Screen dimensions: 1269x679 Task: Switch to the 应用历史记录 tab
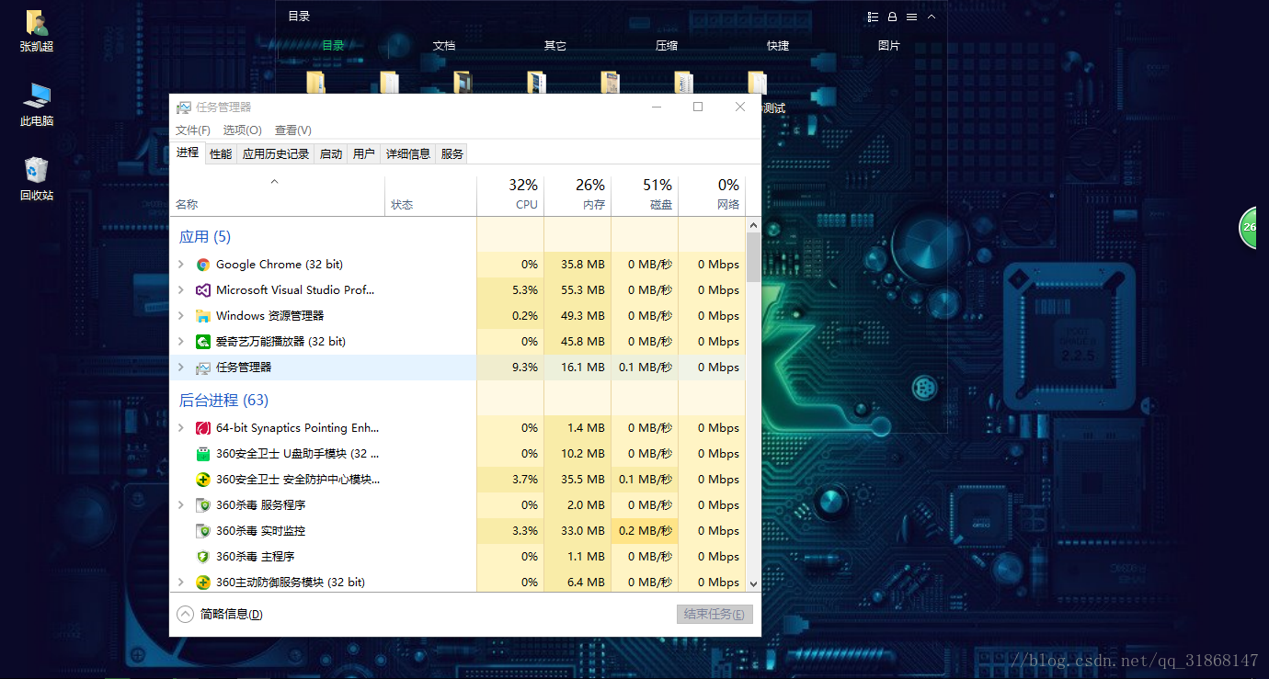point(276,154)
